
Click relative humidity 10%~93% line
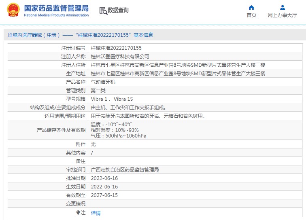pyautogui.click(x=115, y=130)
